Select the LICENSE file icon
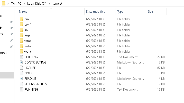The image size is (184, 103). click(21, 68)
